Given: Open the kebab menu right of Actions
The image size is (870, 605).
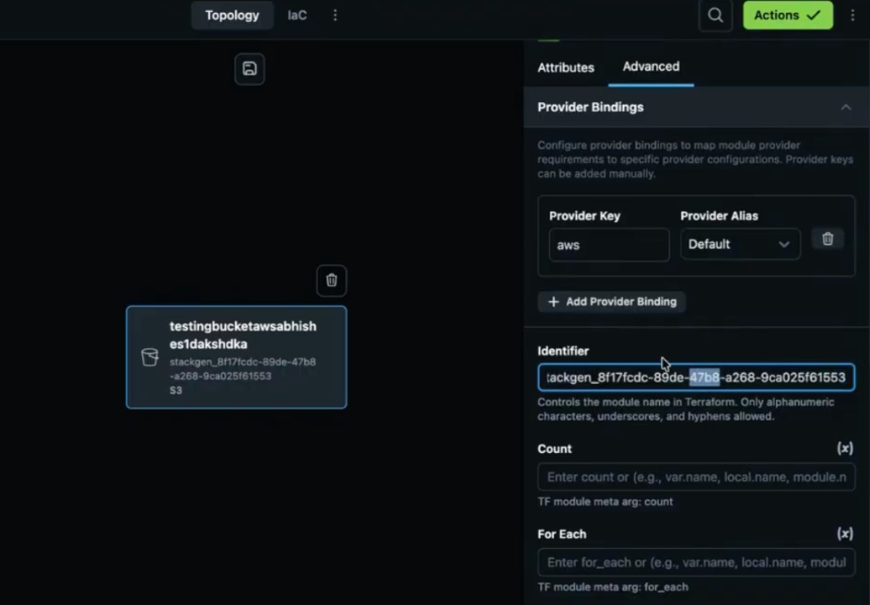Looking at the screenshot, I should click(853, 15).
